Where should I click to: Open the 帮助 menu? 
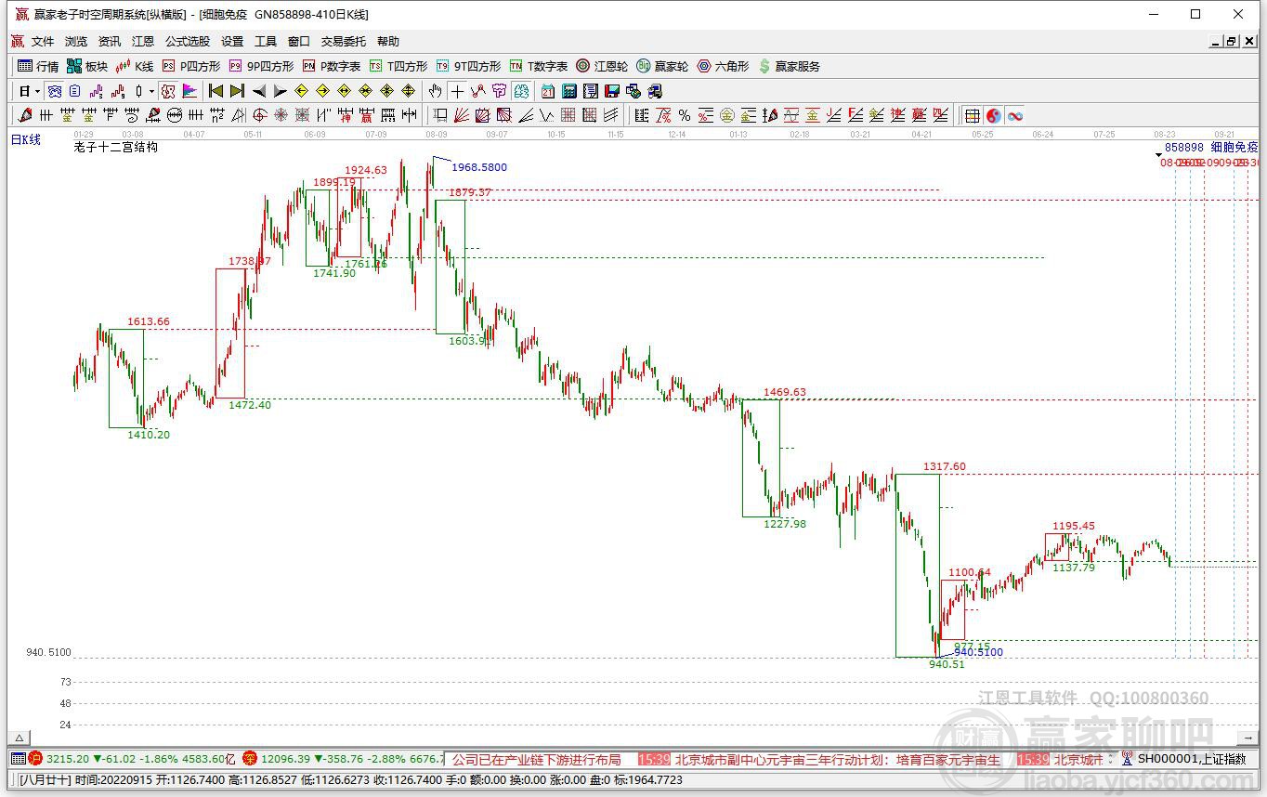click(388, 42)
